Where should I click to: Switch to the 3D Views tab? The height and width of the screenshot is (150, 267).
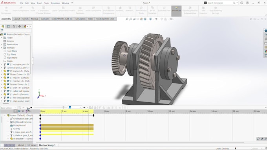tap(32, 145)
